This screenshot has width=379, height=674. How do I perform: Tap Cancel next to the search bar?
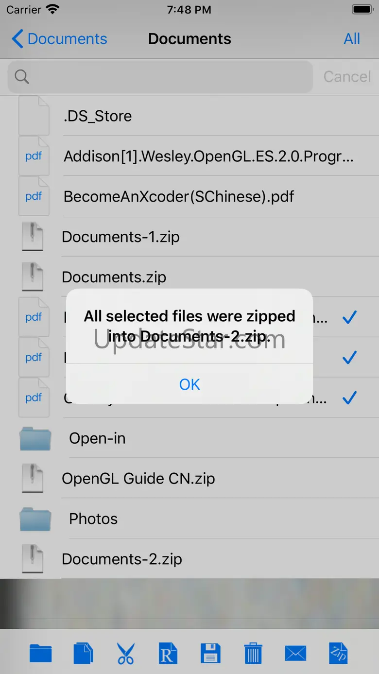pyautogui.click(x=347, y=77)
